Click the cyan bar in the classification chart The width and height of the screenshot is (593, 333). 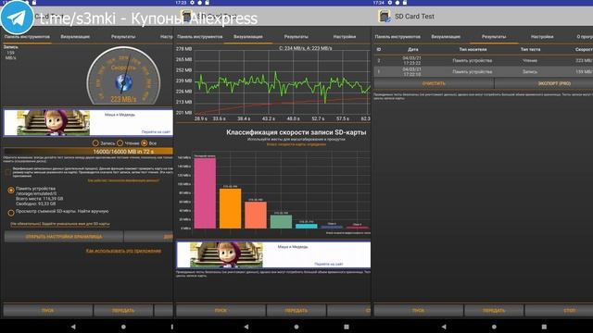[x=307, y=226]
